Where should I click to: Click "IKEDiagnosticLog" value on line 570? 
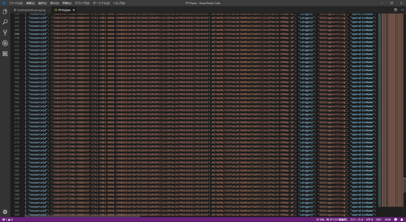333,118
